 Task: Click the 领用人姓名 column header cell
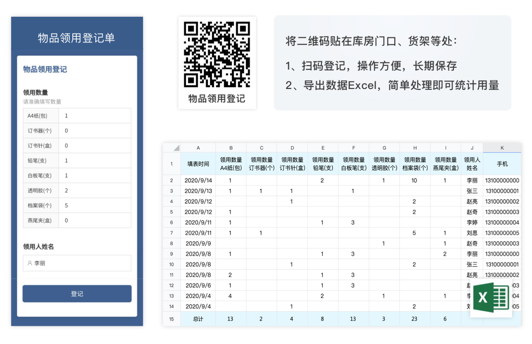point(472,164)
